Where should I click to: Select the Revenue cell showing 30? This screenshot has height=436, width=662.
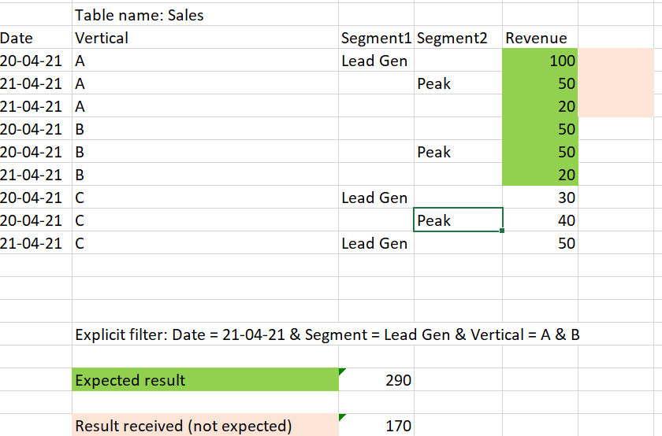[540, 198]
